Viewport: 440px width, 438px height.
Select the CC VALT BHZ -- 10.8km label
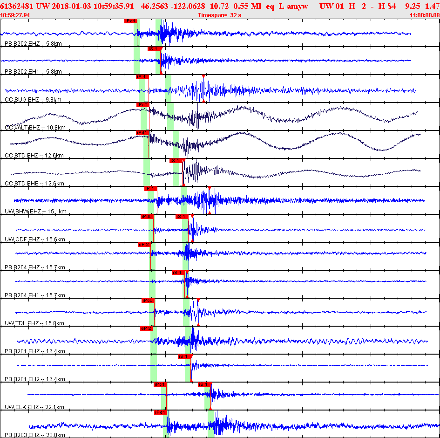(x=35, y=128)
